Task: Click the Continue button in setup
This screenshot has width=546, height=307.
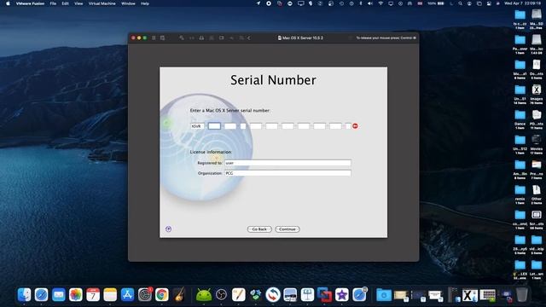Action: (x=288, y=229)
